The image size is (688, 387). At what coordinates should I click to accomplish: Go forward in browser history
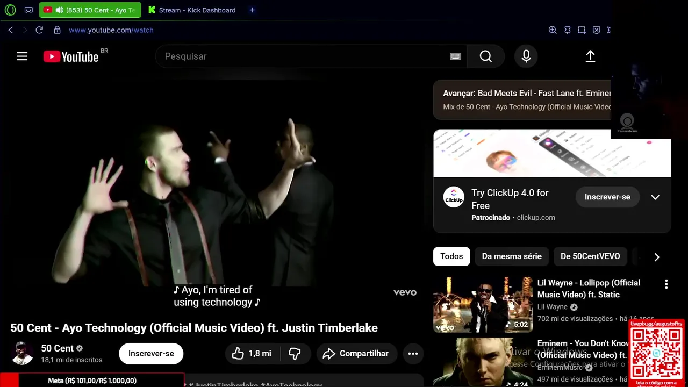pyautogui.click(x=24, y=30)
